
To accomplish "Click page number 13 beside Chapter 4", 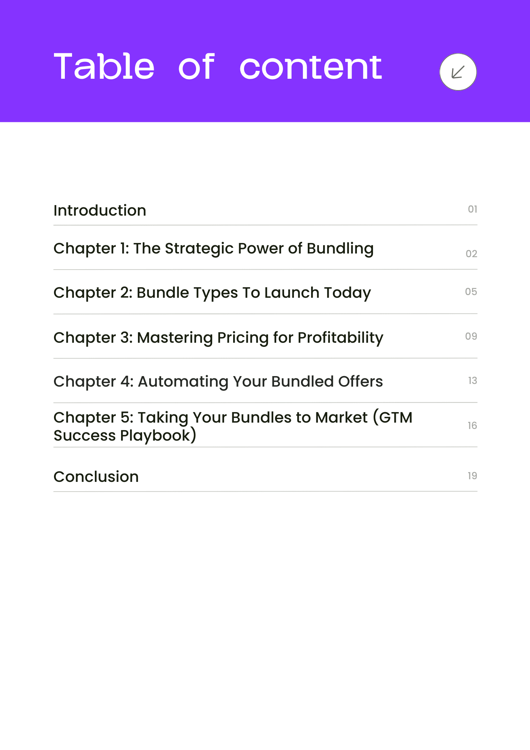I will pos(472,381).
